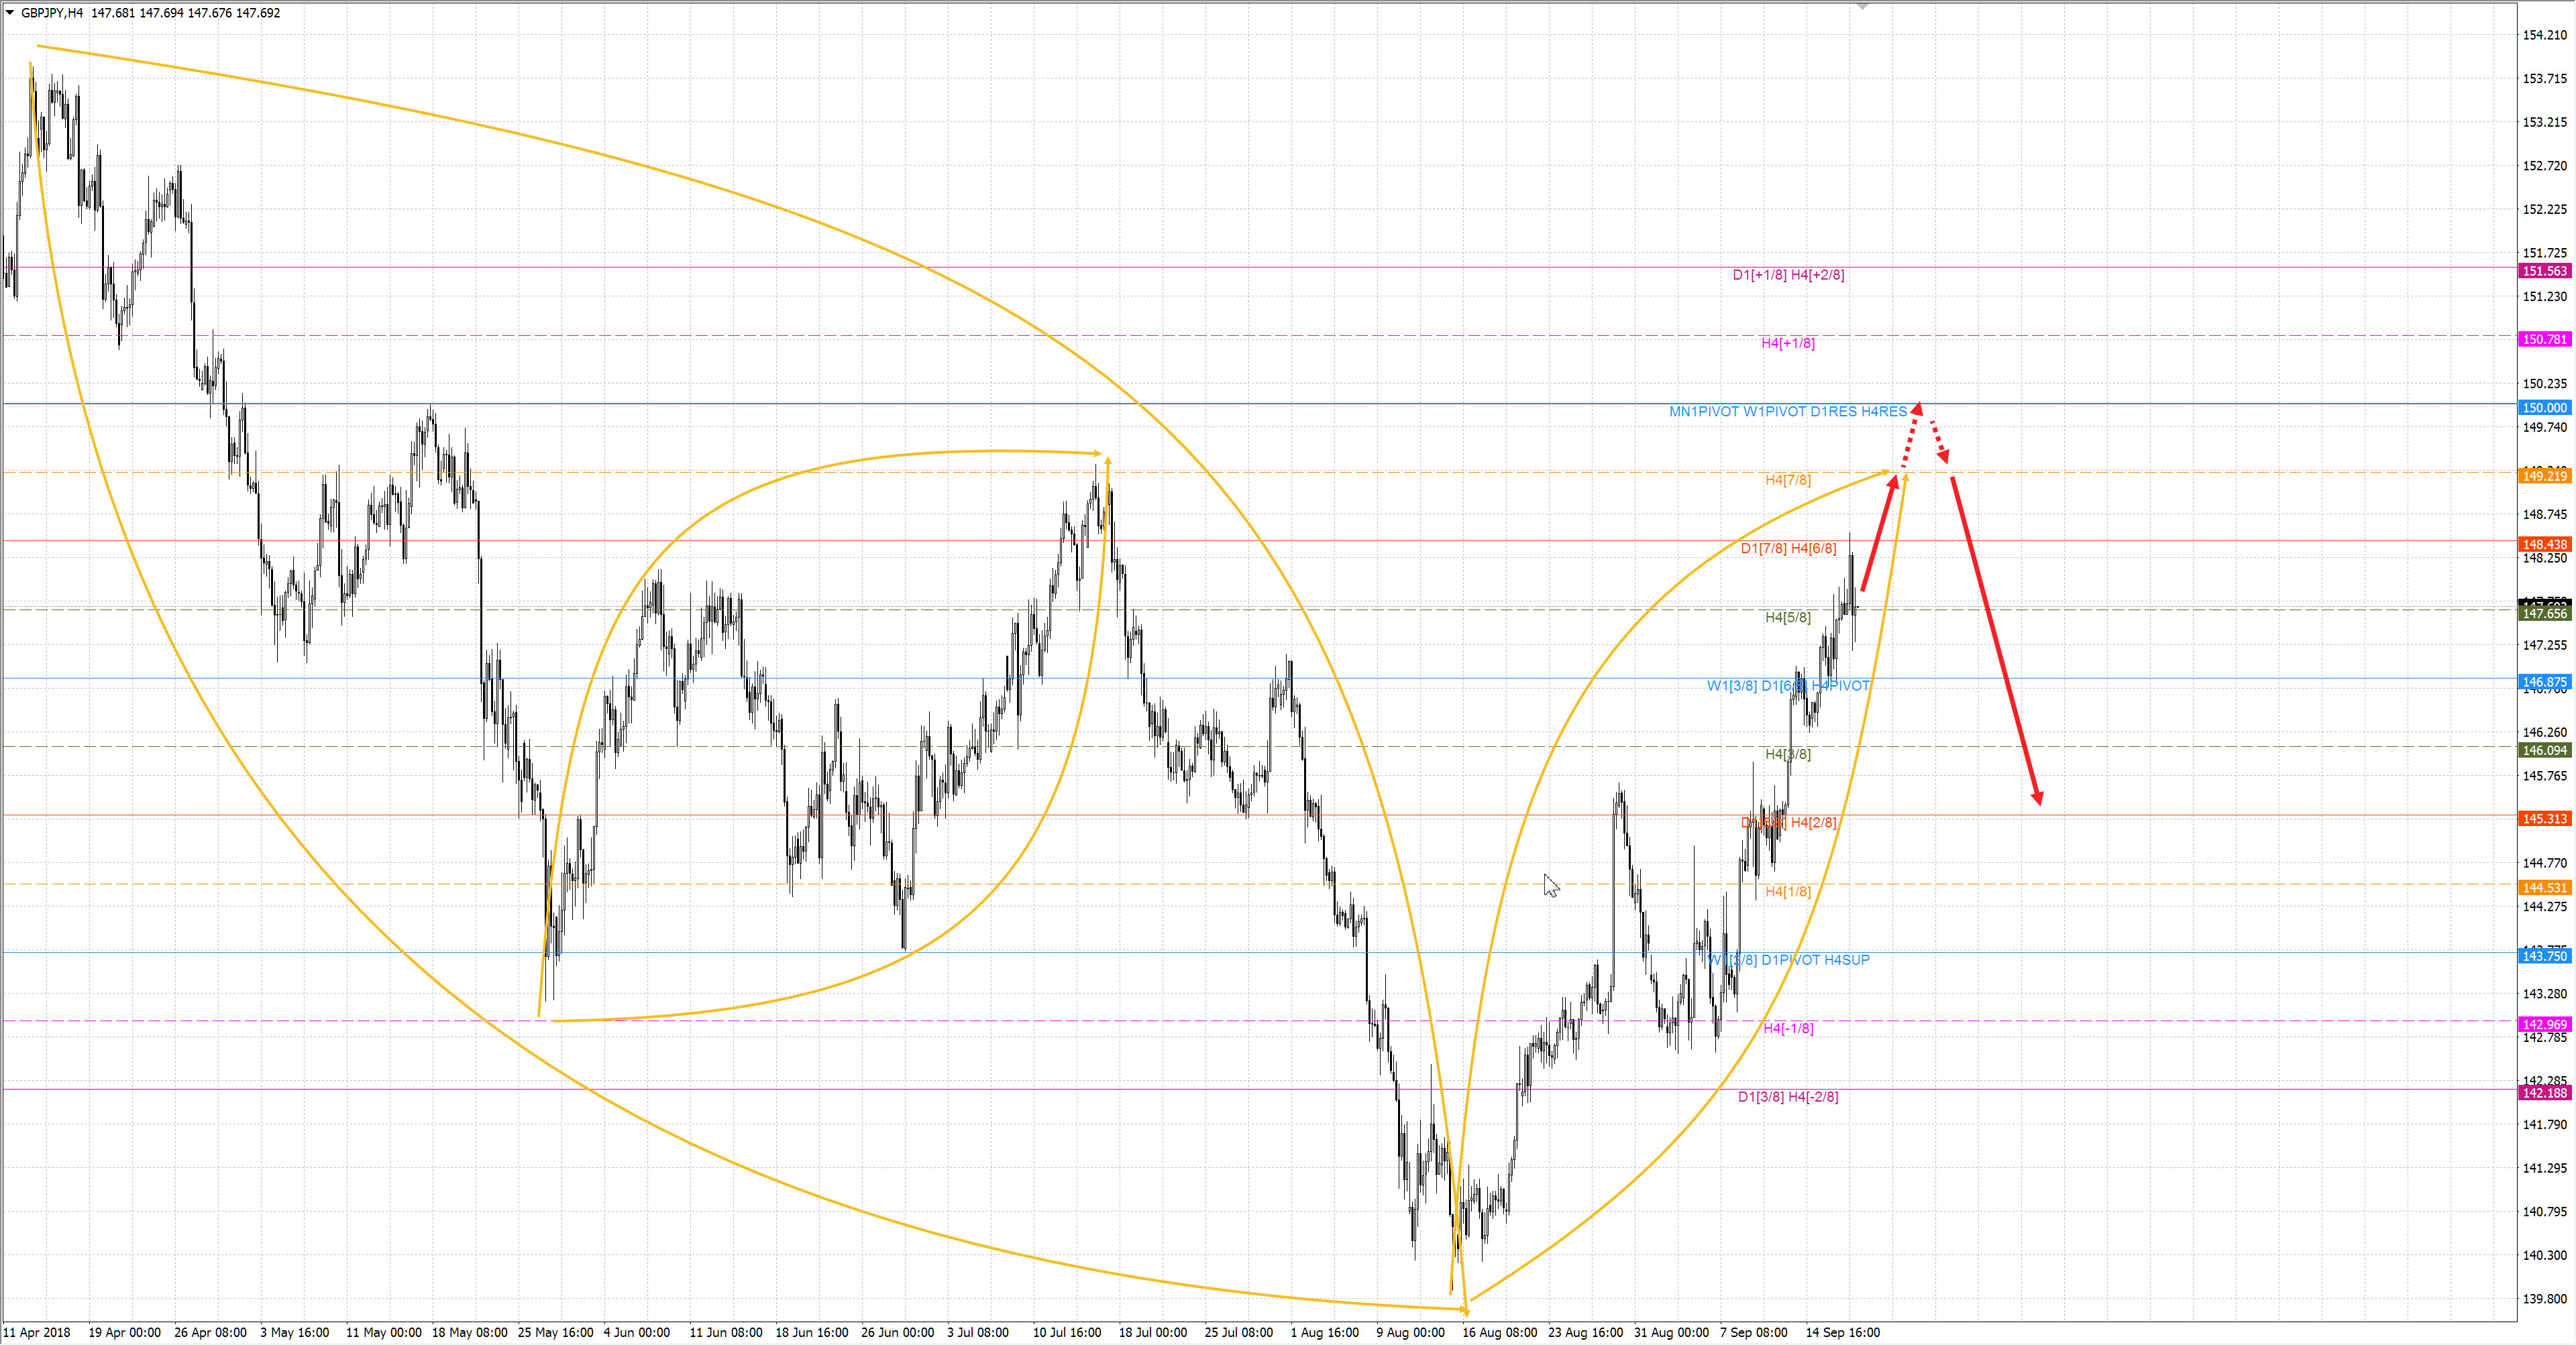The height and width of the screenshot is (1345, 2576).
Task: Select the MN1PIVOT W1PIVOT D1RES H4RES label
Action: click(1787, 412)
